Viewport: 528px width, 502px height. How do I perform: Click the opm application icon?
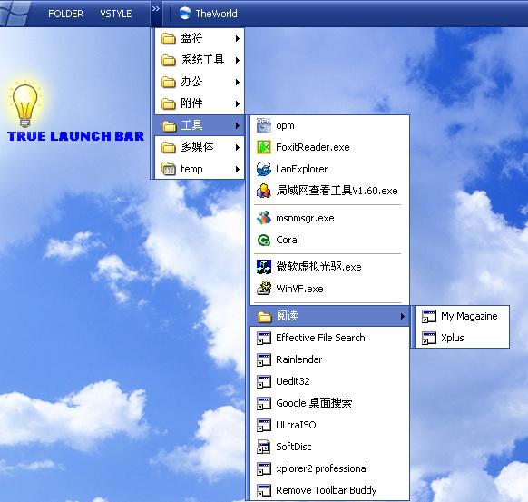pos(264,125)
